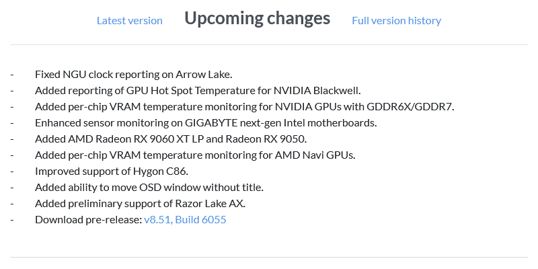Click the Hygon C86 support entry

[x=112, y=171]
